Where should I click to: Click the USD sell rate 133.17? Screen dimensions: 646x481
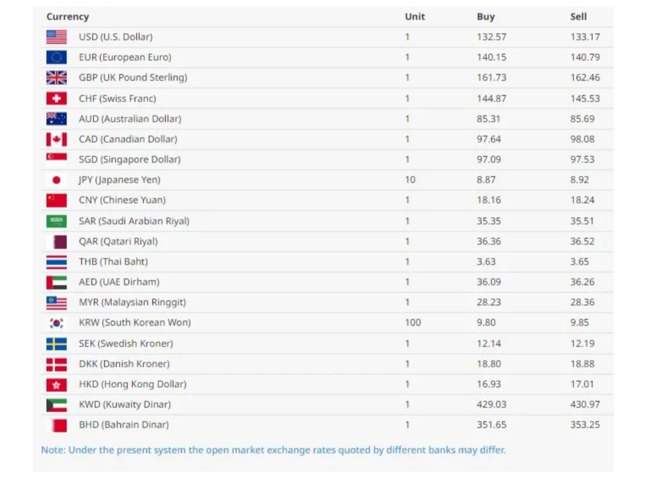point(584,37)
